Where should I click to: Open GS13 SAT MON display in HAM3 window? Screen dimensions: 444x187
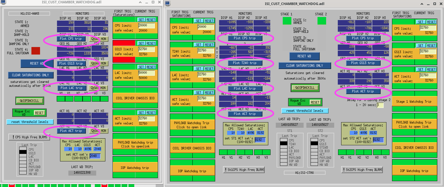[x=99, y=63]
